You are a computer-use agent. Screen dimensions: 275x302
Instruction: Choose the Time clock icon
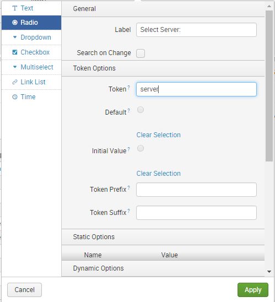pos(15,96)
